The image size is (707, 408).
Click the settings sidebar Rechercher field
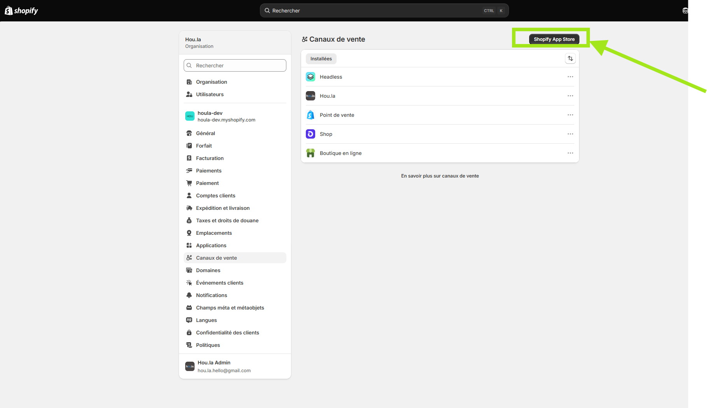[x=235, y=65]
